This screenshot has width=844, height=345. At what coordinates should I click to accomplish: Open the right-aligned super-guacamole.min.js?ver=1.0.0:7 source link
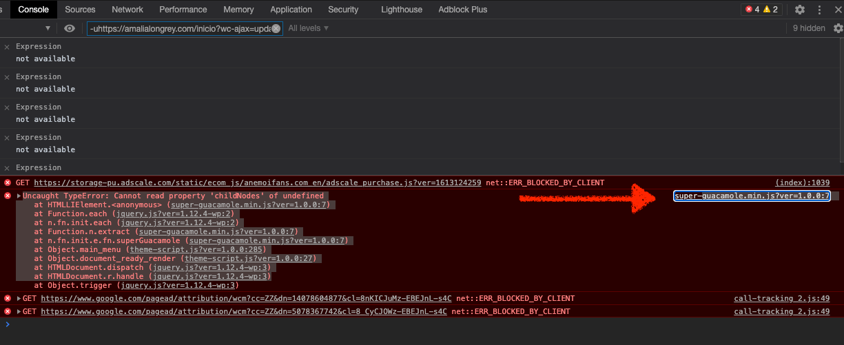752,196
